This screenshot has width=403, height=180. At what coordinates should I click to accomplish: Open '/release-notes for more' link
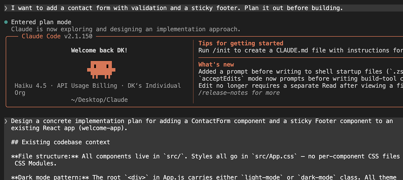(x=239, y=93)
